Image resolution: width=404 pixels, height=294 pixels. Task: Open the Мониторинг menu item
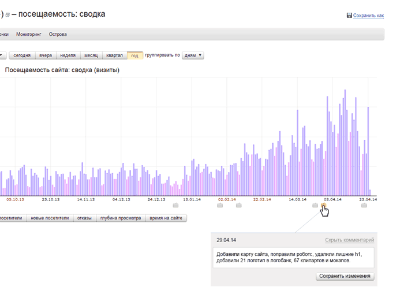(29, 35)
